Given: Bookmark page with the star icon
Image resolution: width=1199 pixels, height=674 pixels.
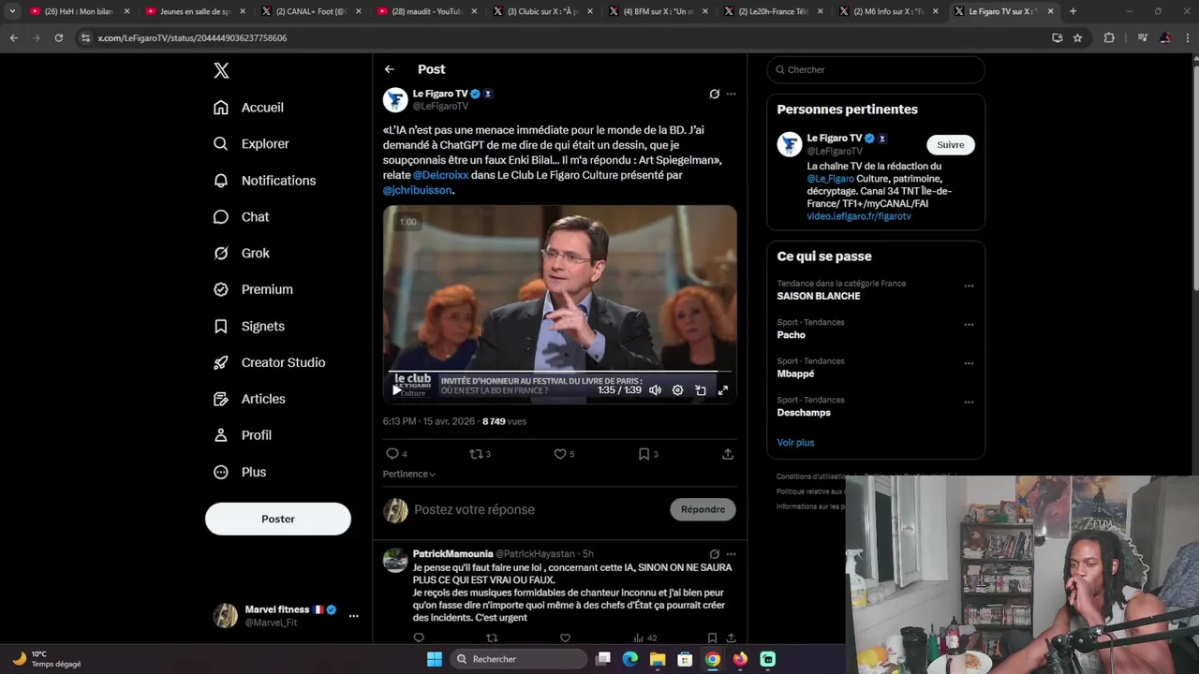Looking at the screenshot, I should (x=1077, y=37).
